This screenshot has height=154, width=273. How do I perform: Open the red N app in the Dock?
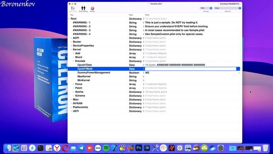click(171, 148)
